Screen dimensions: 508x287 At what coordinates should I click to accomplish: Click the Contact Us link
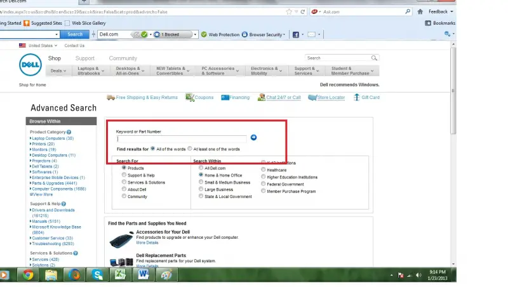(74, 46)
